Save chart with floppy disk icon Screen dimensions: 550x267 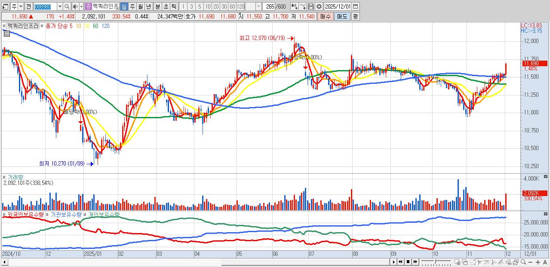click(310, 6)
